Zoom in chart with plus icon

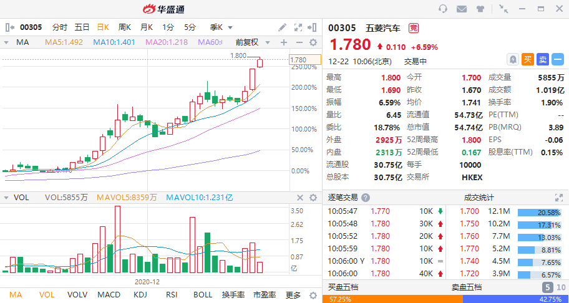point(284,42)
